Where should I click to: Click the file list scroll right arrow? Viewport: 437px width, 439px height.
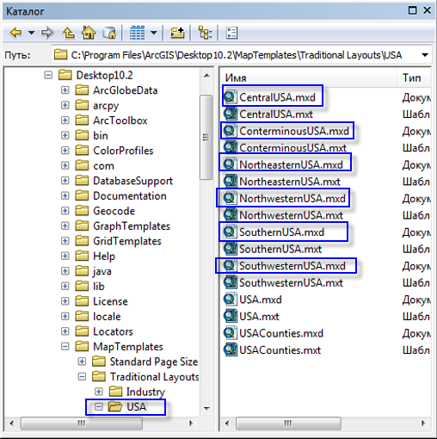point(423,423)
